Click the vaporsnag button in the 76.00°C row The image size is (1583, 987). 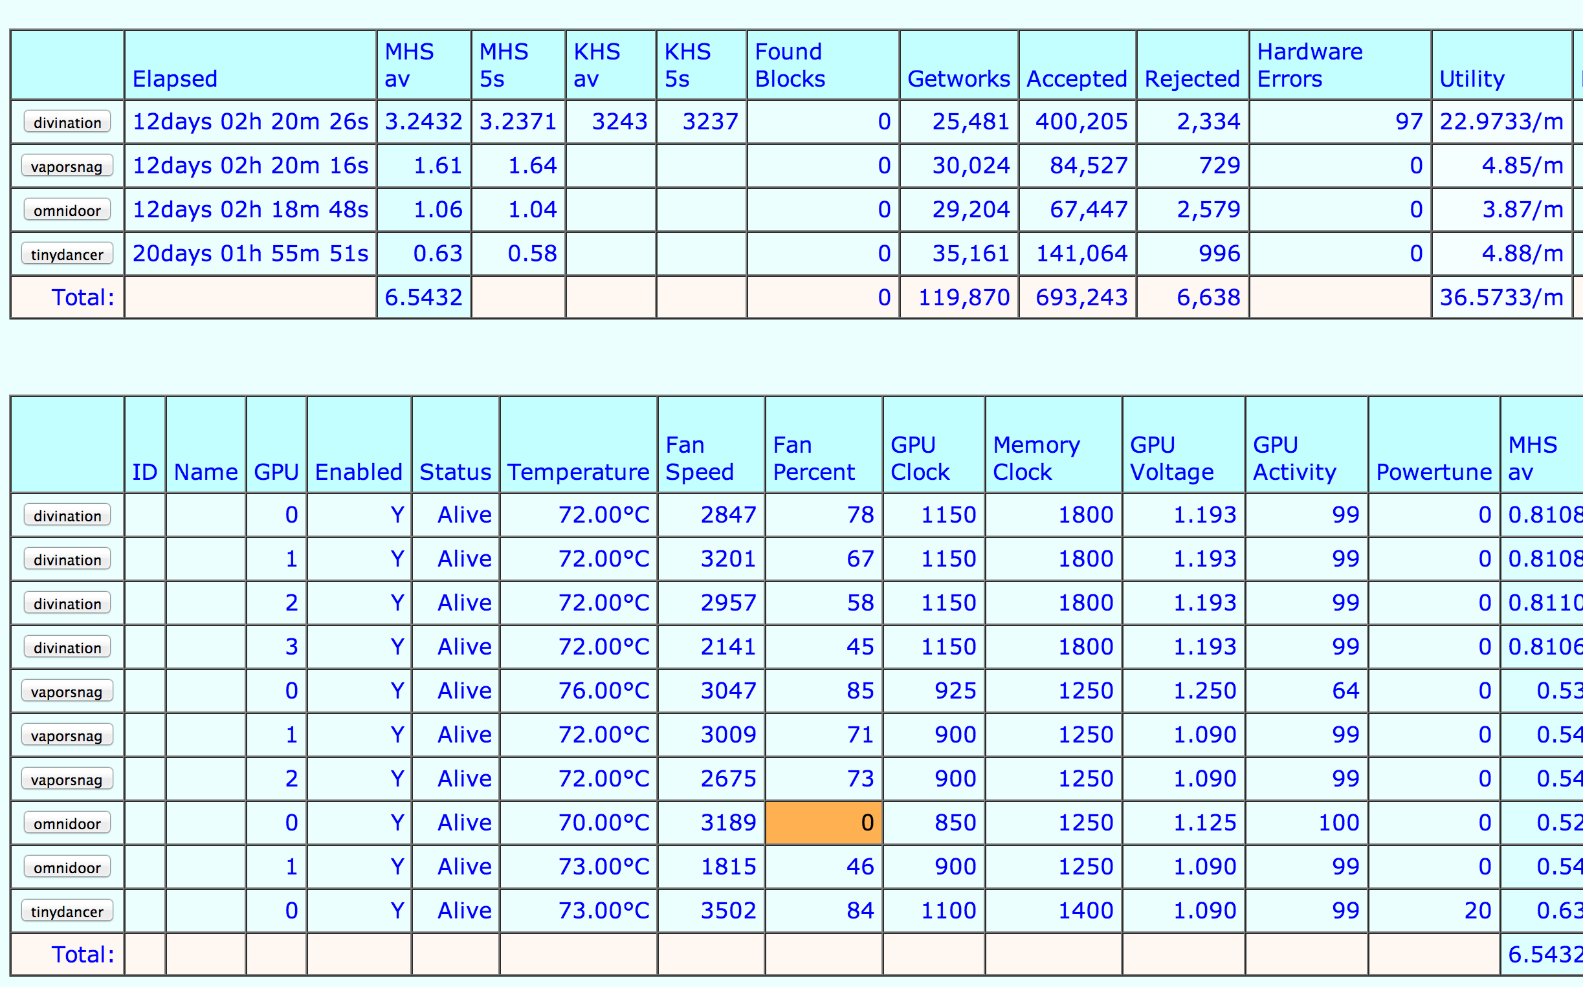tap(67, 691)
